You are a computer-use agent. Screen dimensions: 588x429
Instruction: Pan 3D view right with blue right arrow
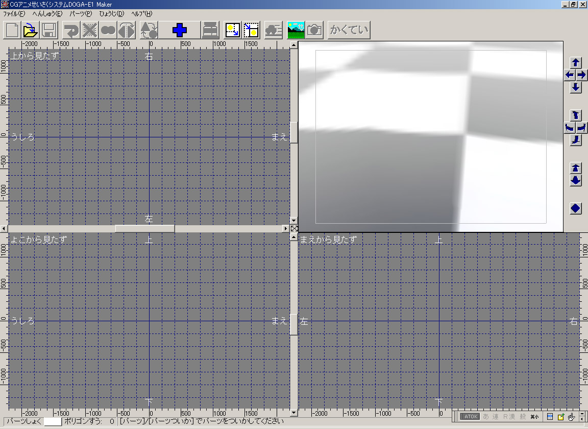[x=582, y=75]
